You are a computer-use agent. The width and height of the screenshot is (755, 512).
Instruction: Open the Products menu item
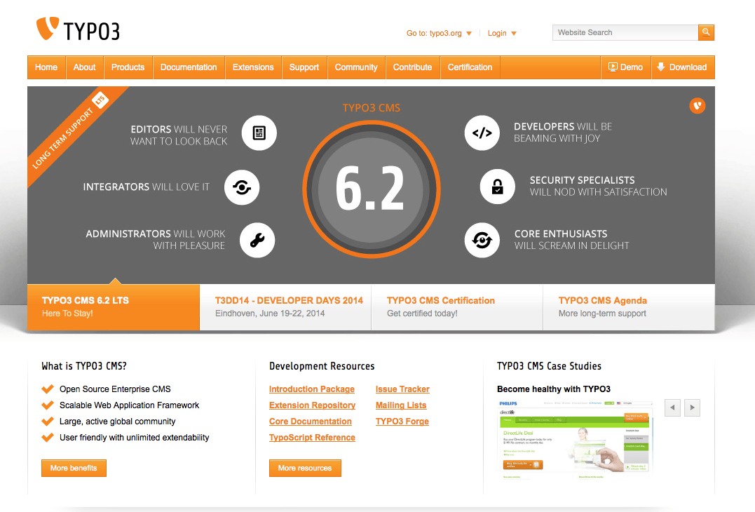128,67
